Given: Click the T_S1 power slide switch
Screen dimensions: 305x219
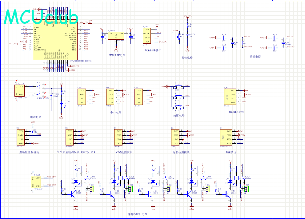Looking at the screenshot, I should (39, 90).
